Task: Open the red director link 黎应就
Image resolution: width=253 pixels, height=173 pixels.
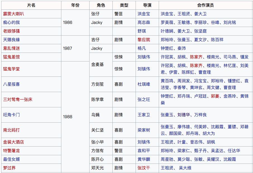Action: point(144,40)
